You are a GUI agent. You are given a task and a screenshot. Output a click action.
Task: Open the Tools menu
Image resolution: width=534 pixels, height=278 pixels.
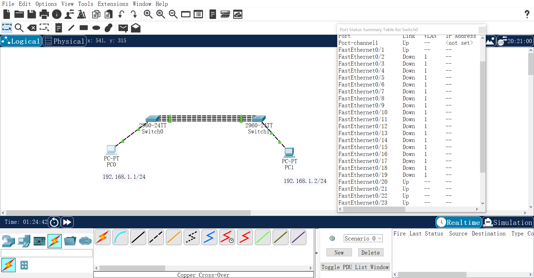(x=86, y=4)
